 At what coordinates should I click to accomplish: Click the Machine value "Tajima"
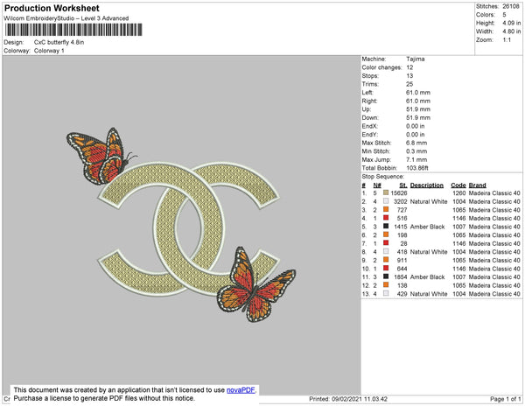(415, 59)
